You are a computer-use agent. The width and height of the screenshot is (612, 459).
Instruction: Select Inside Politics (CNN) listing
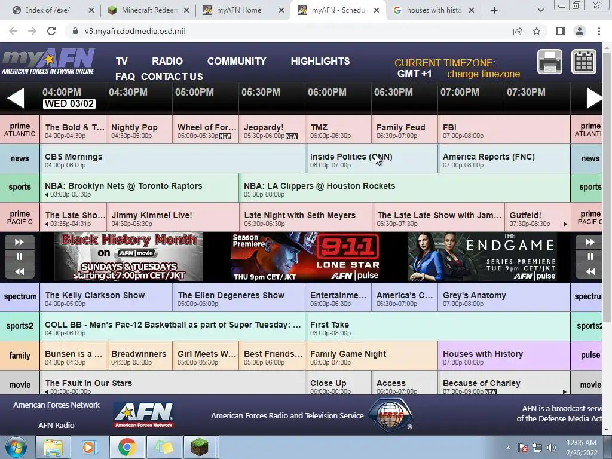pos(371,159)
